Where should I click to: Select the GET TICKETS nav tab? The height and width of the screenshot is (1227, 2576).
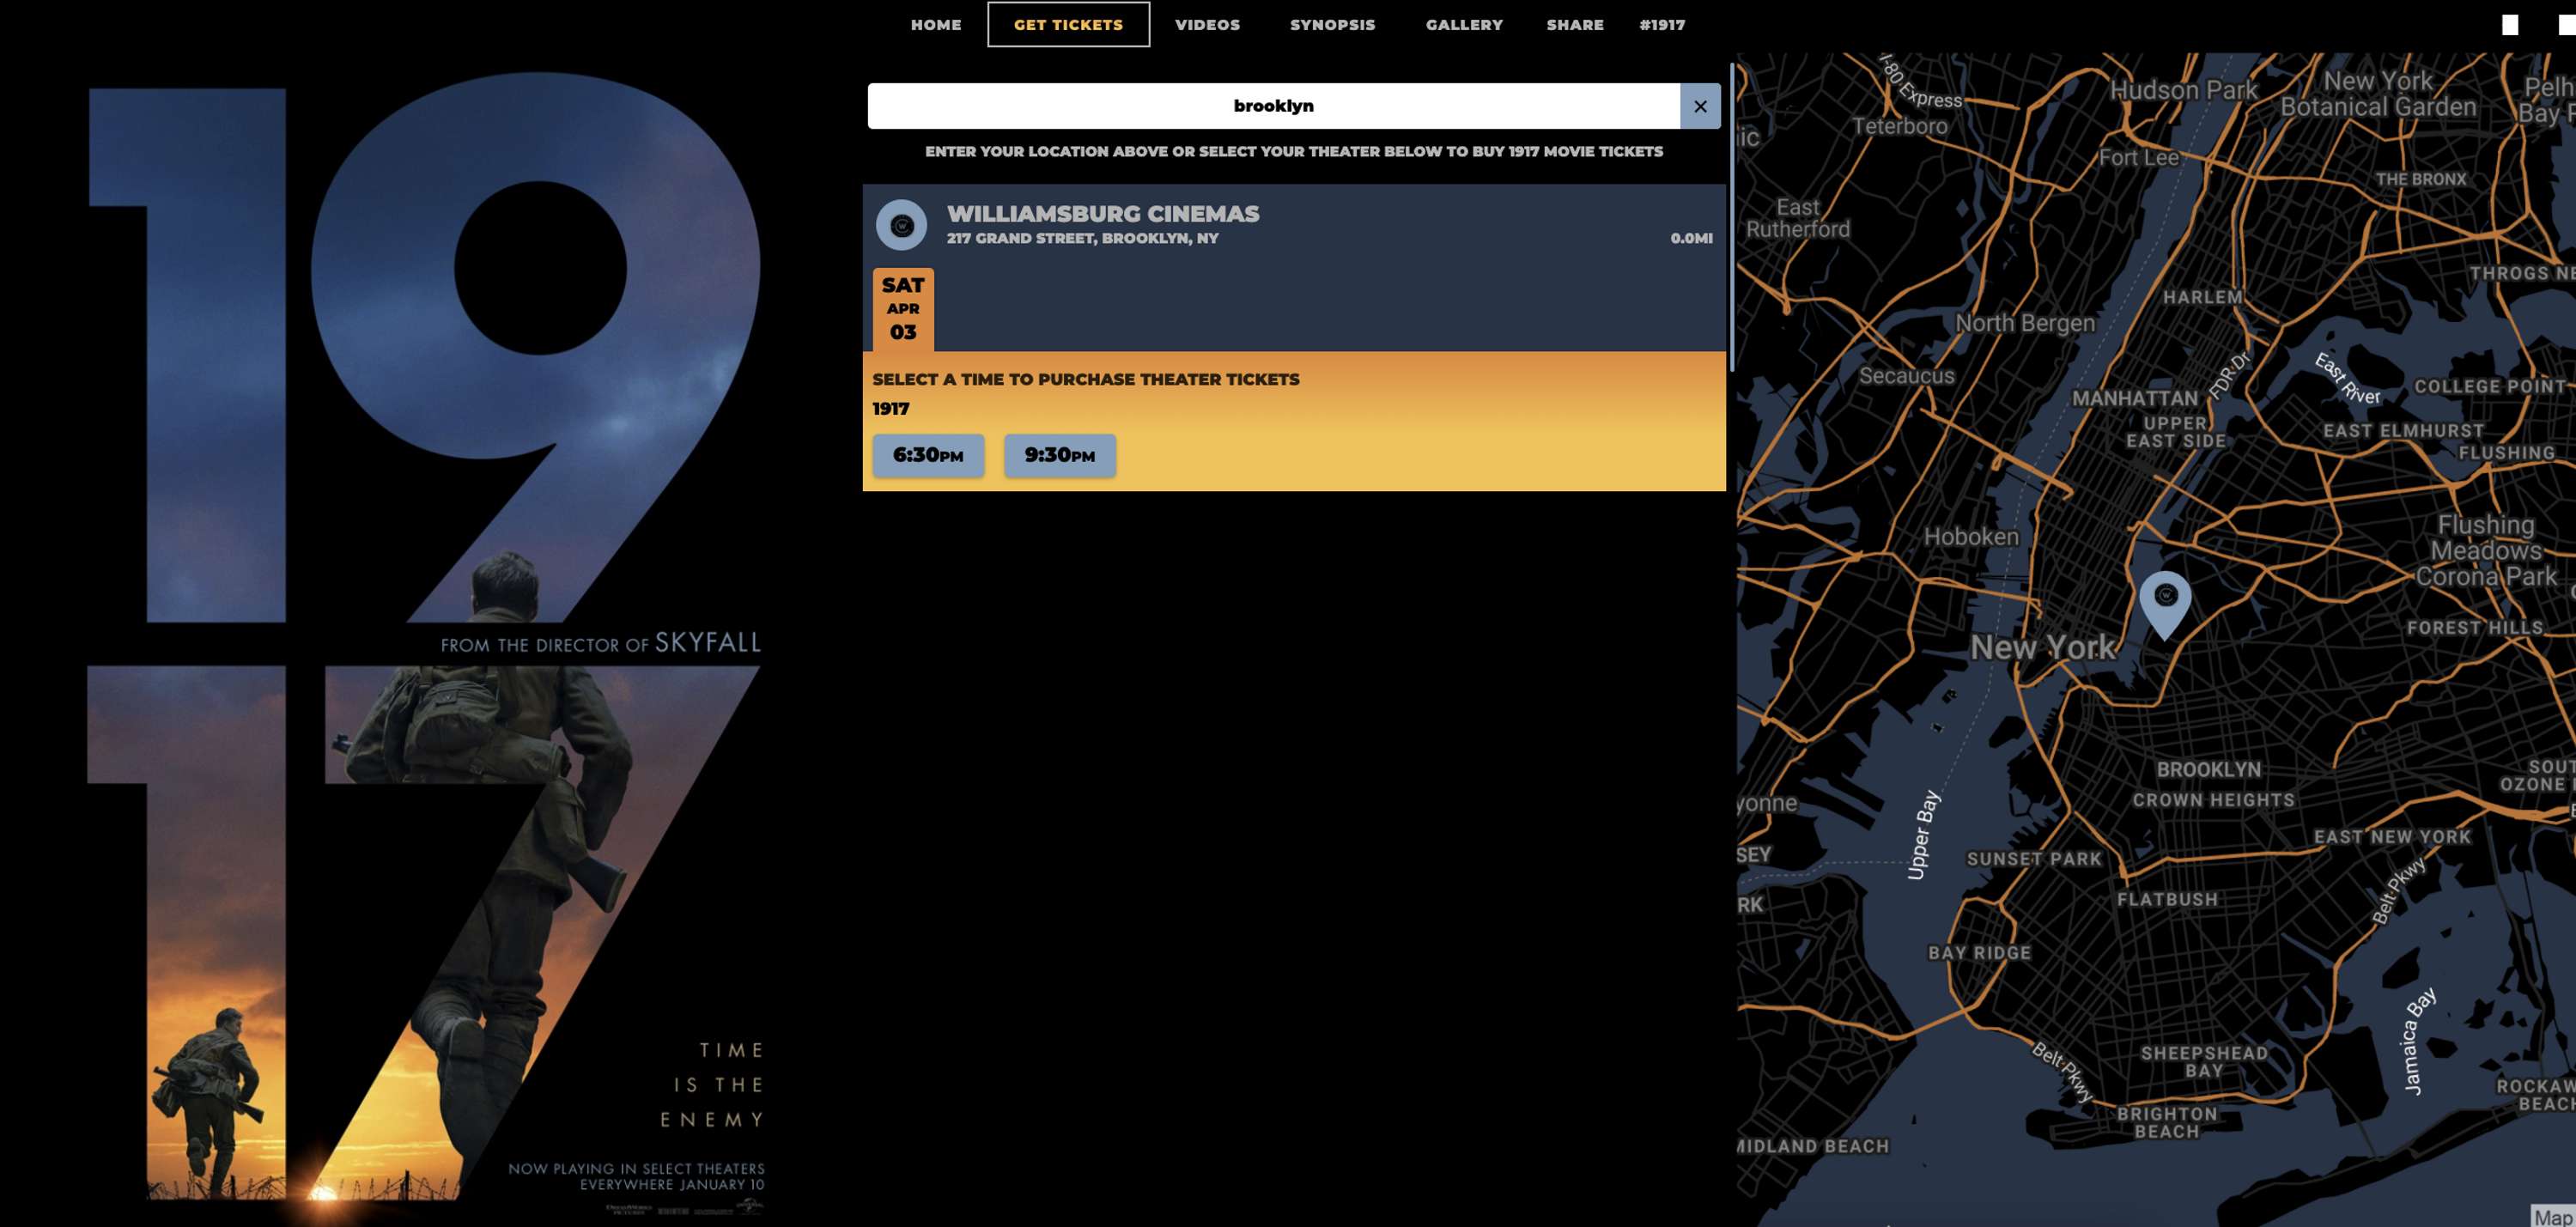pyautogui.click(x=1068, y=25)
